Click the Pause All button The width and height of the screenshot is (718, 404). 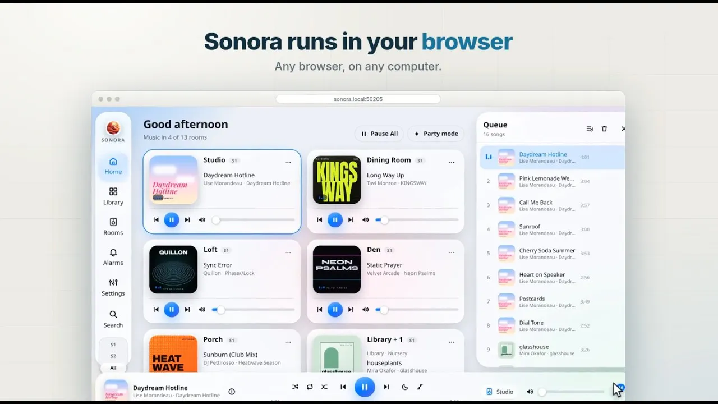pos(379,134)
